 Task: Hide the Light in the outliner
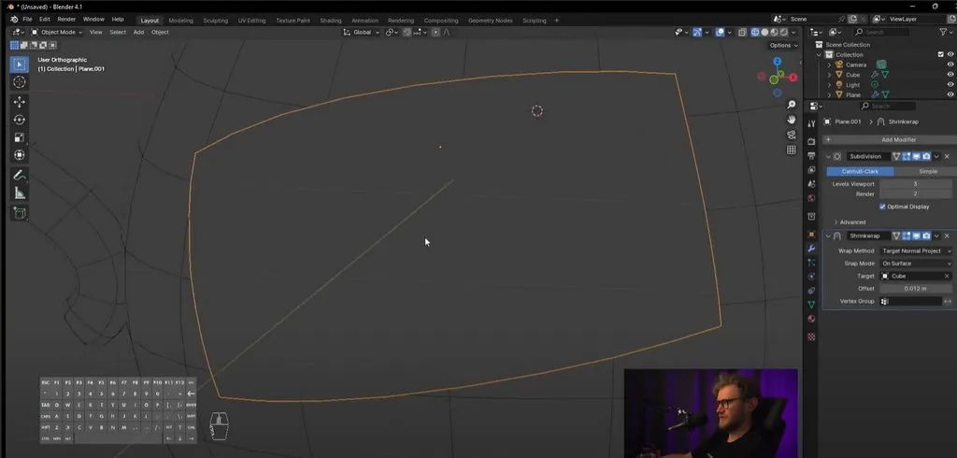pyautogui.click(x=950, y=85)
